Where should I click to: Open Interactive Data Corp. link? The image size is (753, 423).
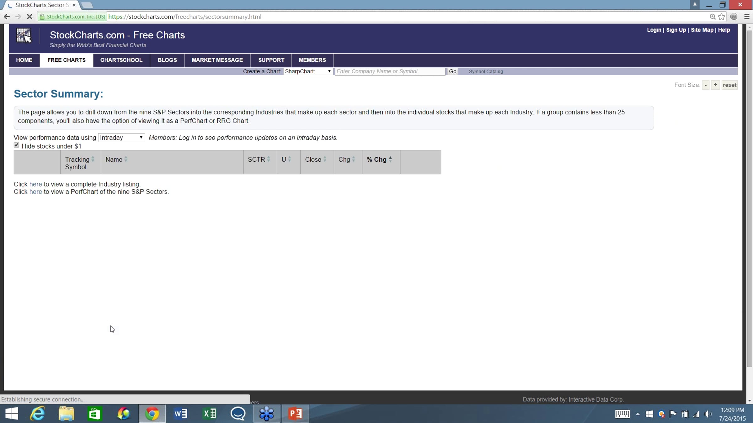596,399
